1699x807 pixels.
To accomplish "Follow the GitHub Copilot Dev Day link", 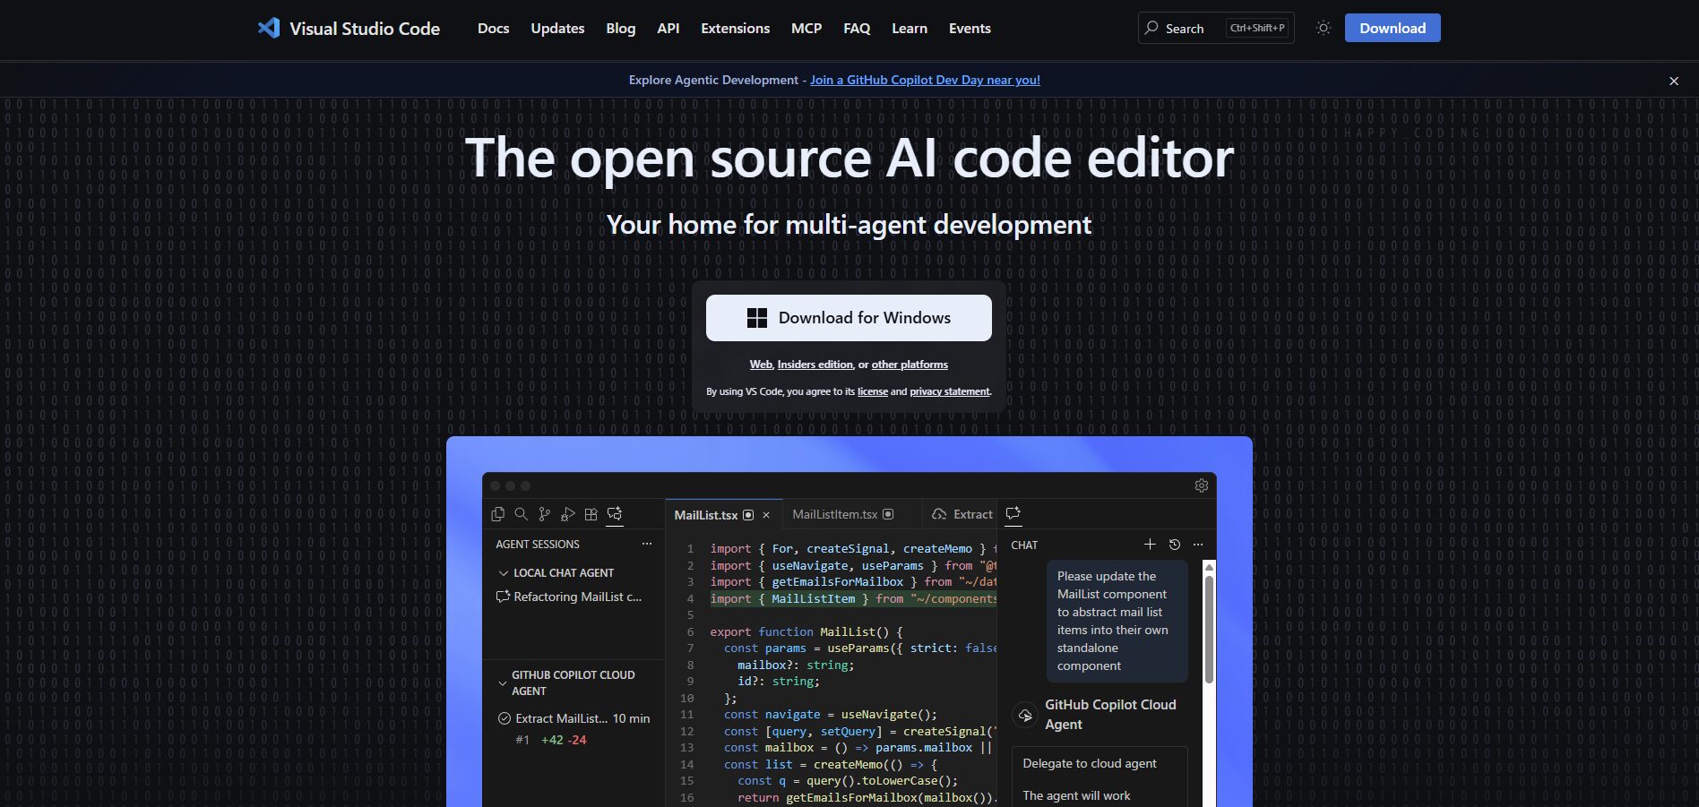I will (x=925, y=81).
